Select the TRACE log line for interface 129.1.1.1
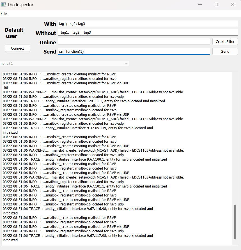The image size is (241, 250). pos(84,101)
